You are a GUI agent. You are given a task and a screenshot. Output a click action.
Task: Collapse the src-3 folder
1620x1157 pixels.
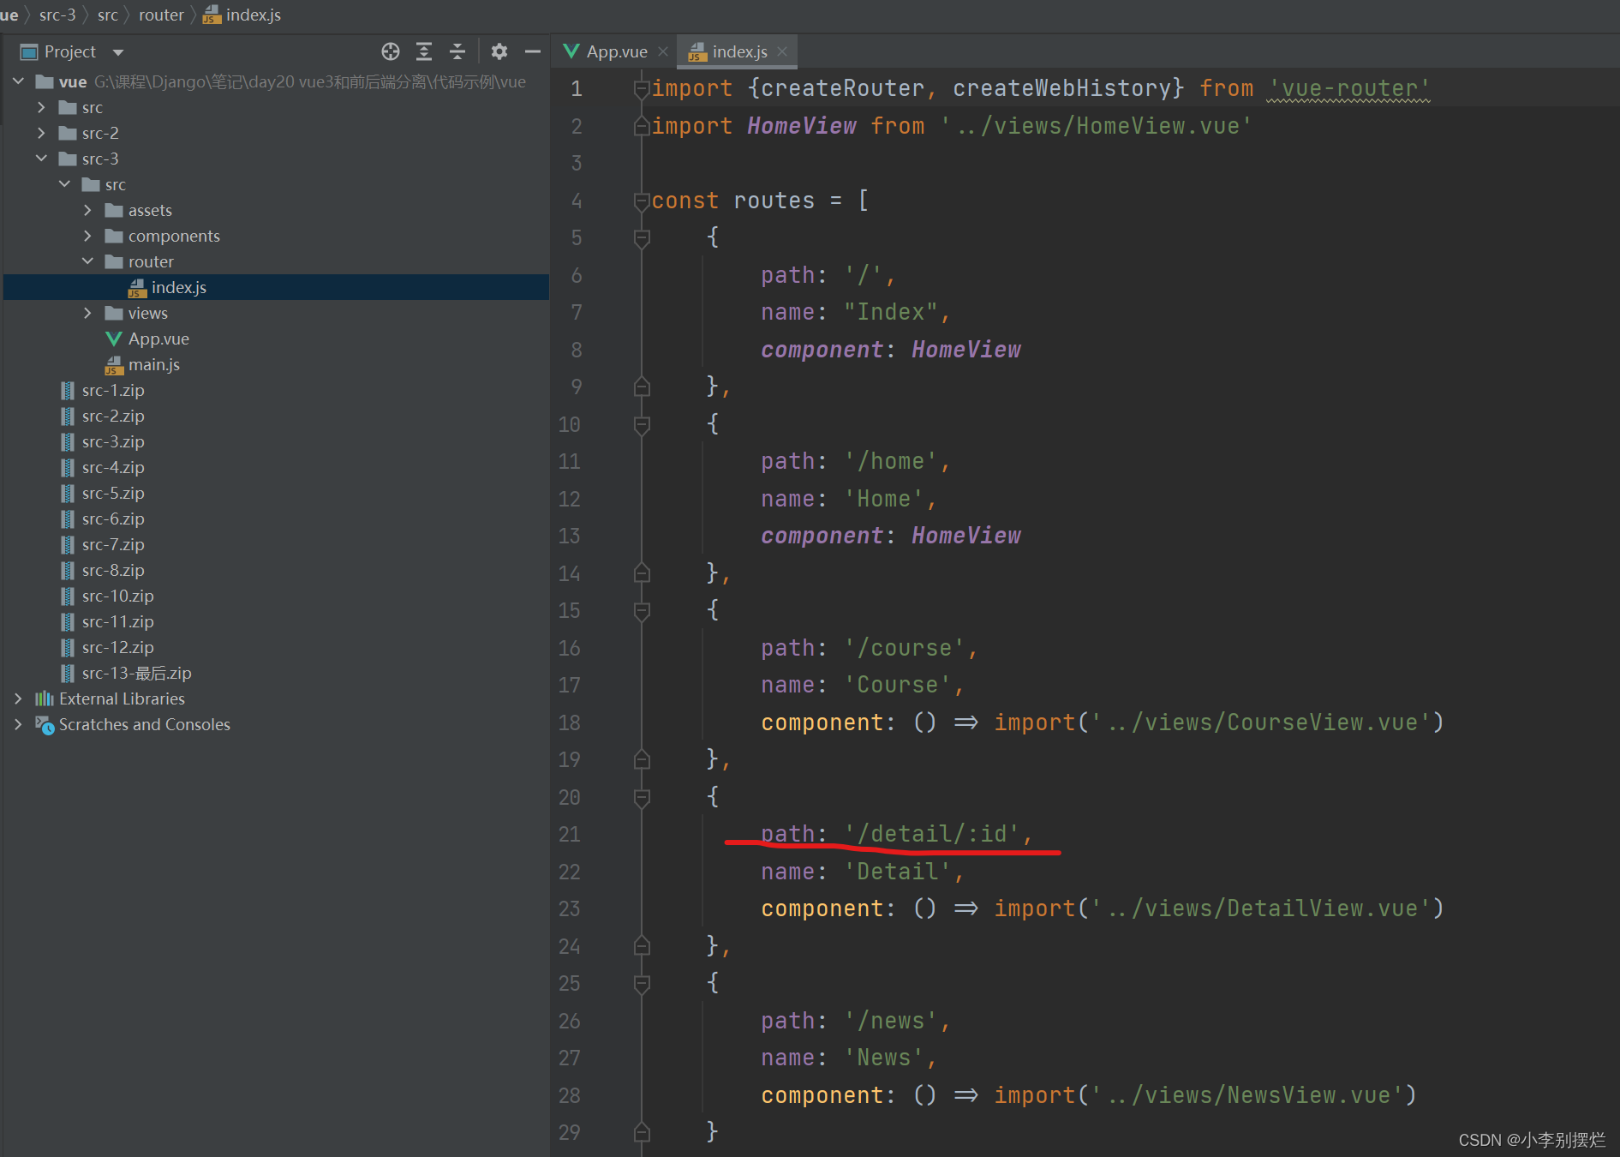click(x=41, y=159)
